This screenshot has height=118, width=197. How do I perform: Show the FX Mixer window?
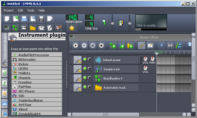pos(41,28)
